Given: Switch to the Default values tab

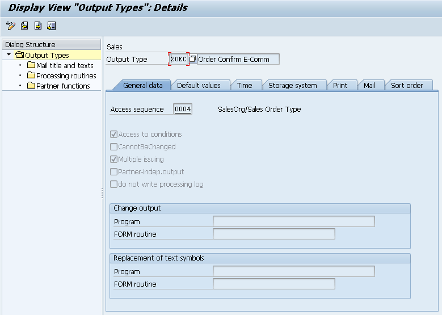Looking at the screenshot, I should 199,85.
